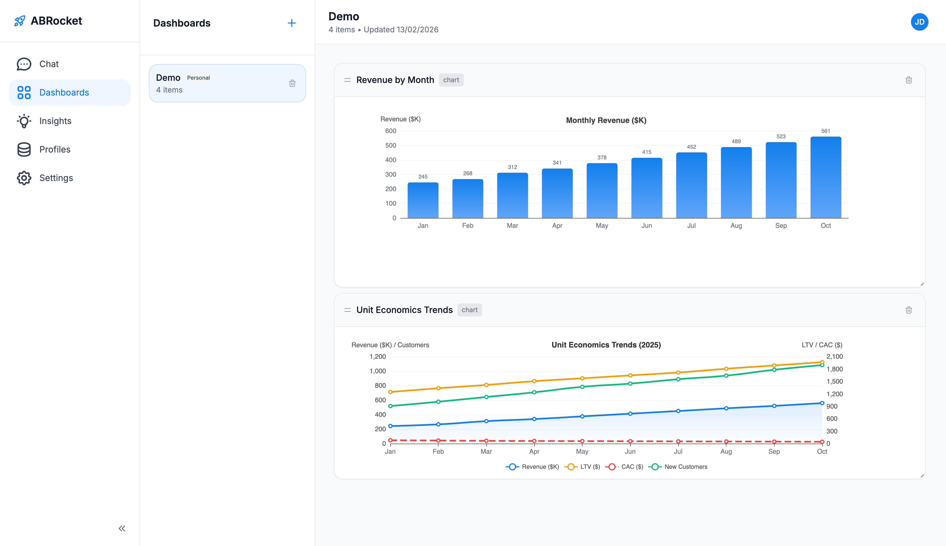Open Insights from the sidebar

click(x=55, y=121)
